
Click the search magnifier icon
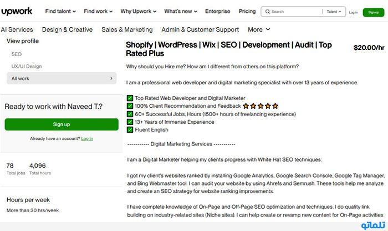[268, 12]
